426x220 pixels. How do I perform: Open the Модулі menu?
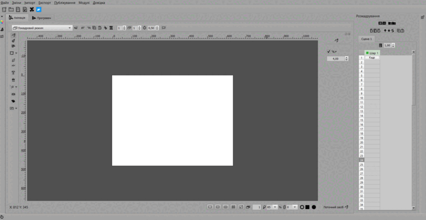(84, 3)
